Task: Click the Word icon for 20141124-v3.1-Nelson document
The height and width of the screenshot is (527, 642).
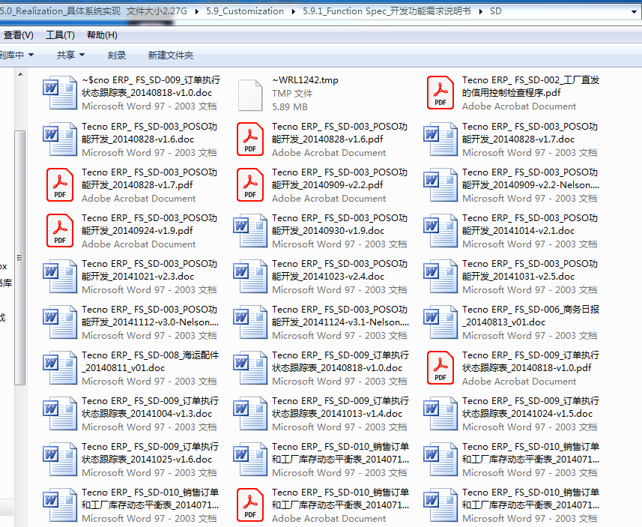Action: (250, 322)
